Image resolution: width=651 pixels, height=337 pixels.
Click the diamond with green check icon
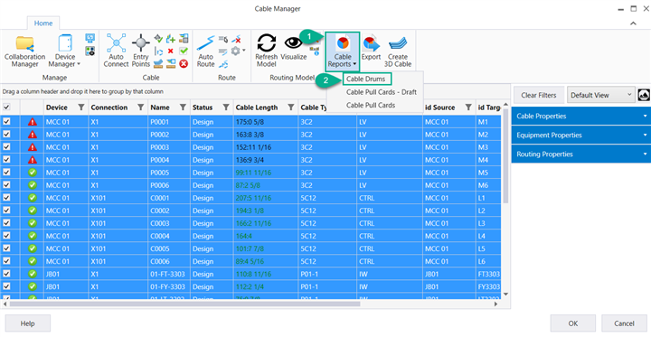[x=158, y=39]
